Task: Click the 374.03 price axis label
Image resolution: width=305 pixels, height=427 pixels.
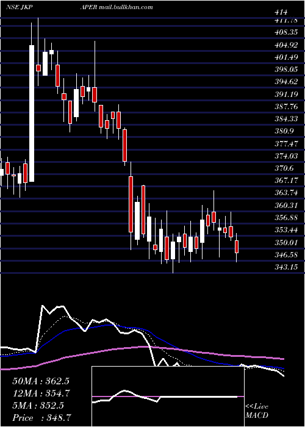Action: coord(285,156)
